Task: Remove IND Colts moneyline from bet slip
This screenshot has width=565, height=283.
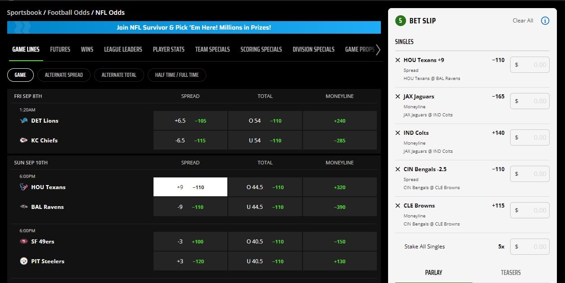Action: (398, 133)
